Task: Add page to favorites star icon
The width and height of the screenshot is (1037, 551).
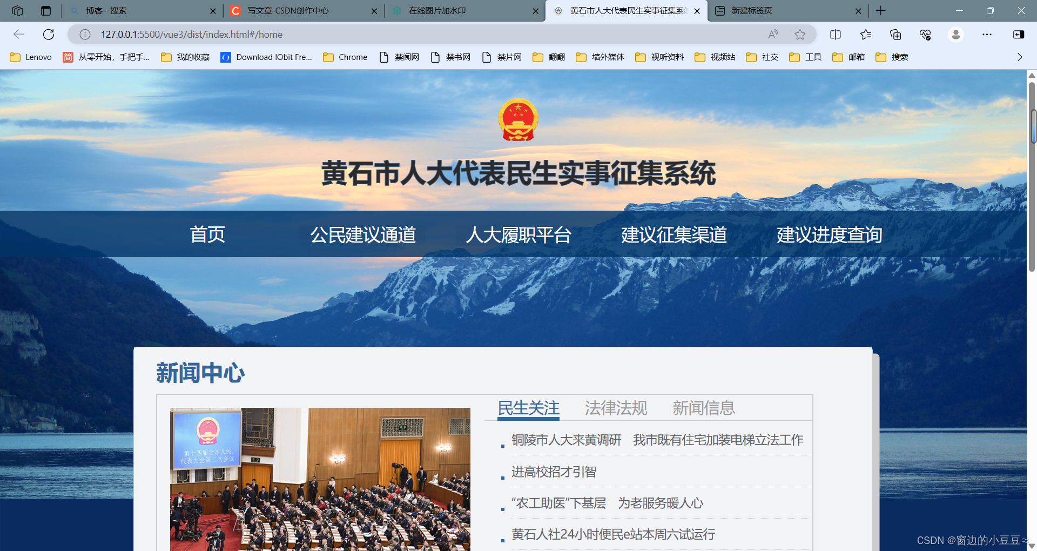Action: 800,35
